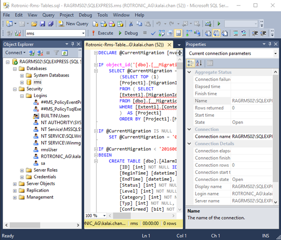Screen dimensions: 281x240
Task: Expand the rms database node
Action: tap(22, 83)
